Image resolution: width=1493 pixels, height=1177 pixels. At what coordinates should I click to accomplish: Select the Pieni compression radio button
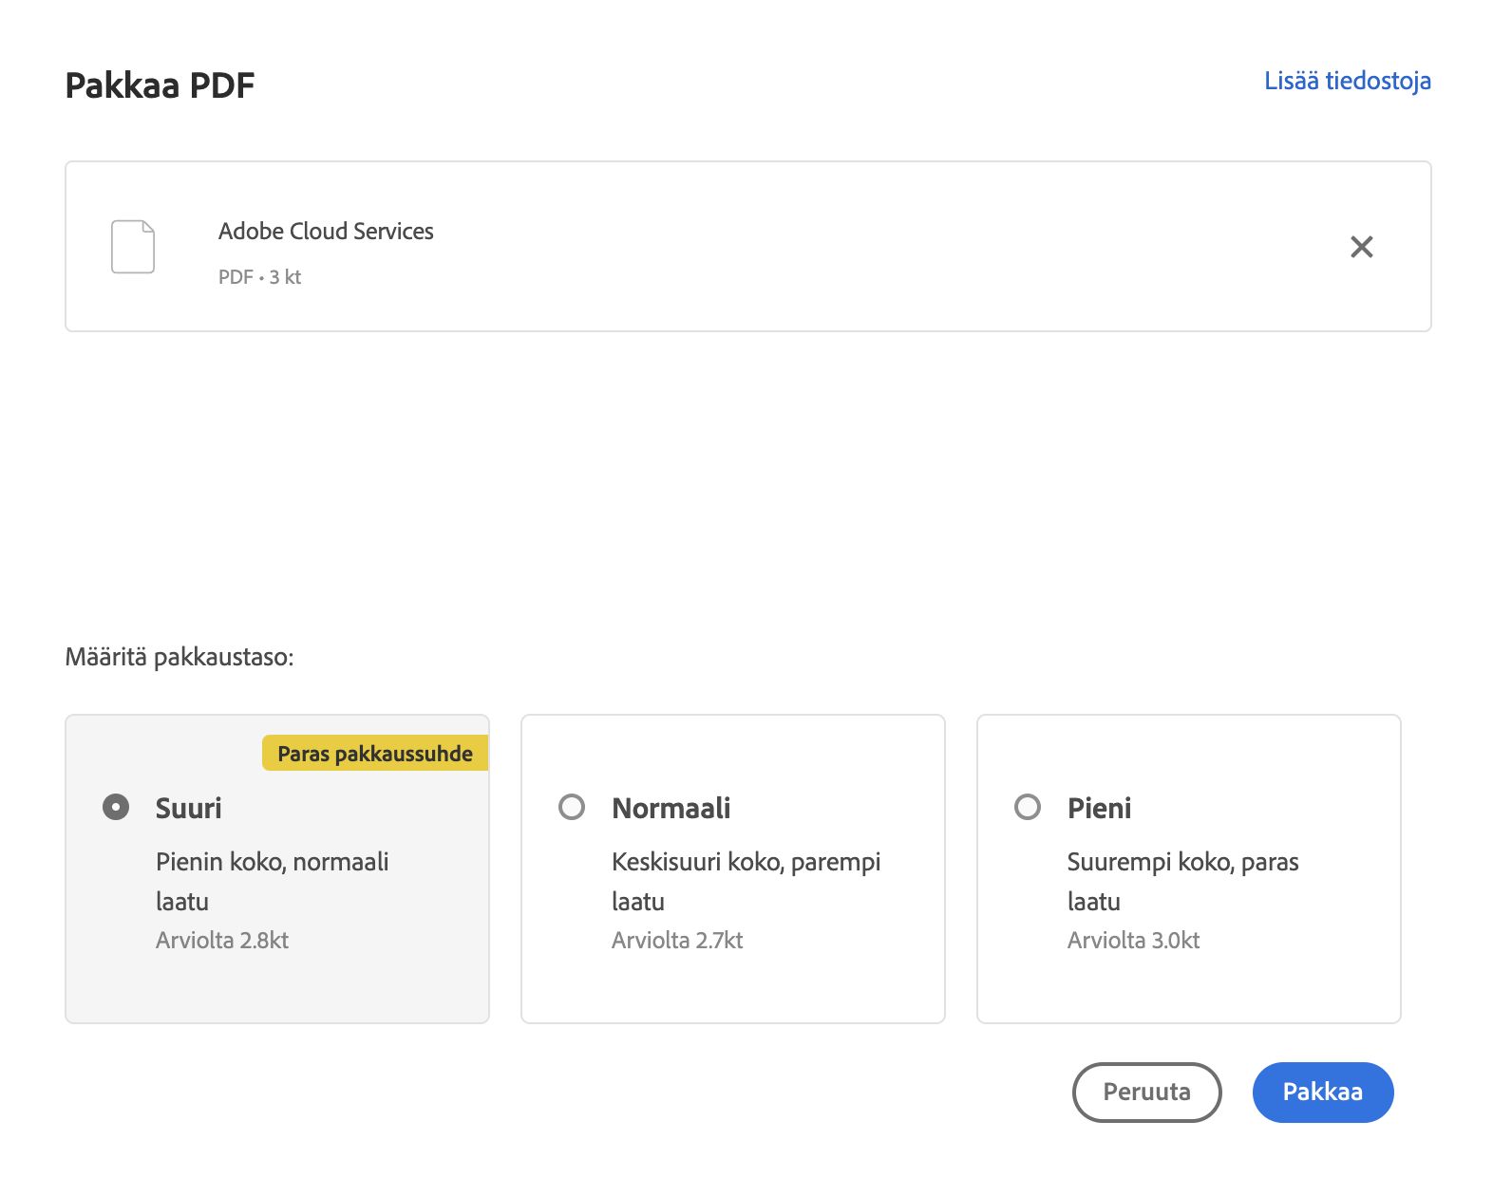[x=1028, y=808]
